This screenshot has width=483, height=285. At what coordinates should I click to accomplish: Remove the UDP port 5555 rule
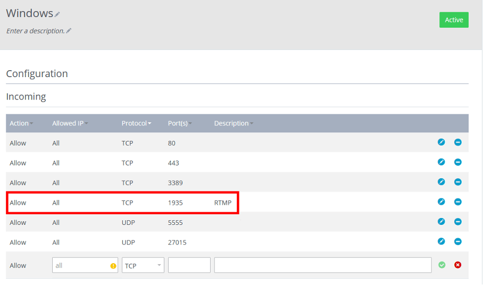[x=458, y=221]
